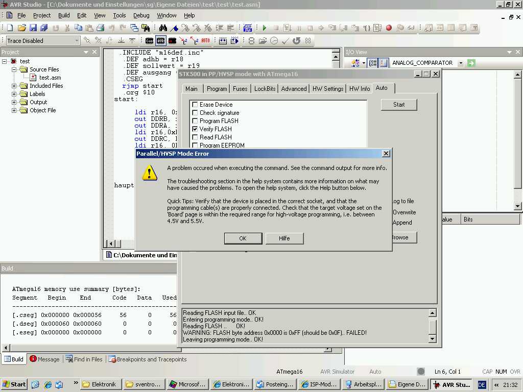Enable the Check signature checkbox
The width and height of the screenshot is (523, 392).
click(195, 113)
